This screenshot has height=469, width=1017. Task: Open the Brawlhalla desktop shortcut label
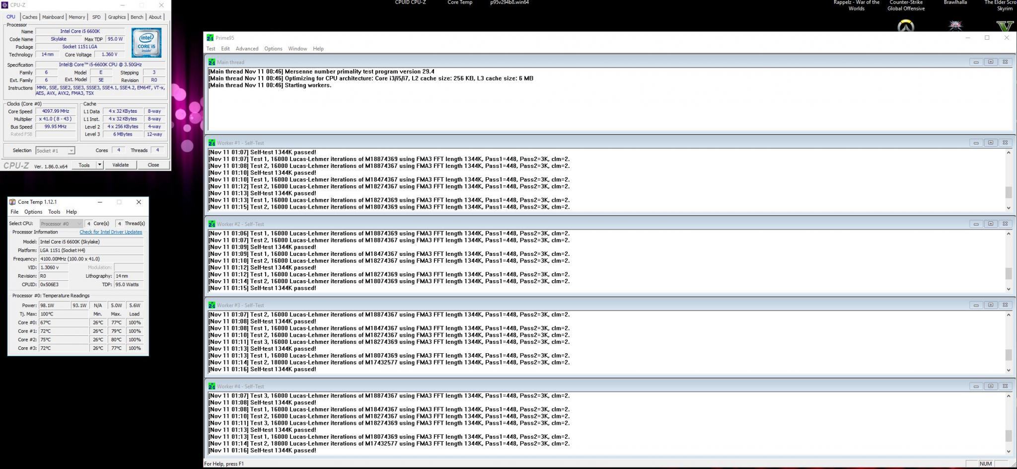coord(955,2)
